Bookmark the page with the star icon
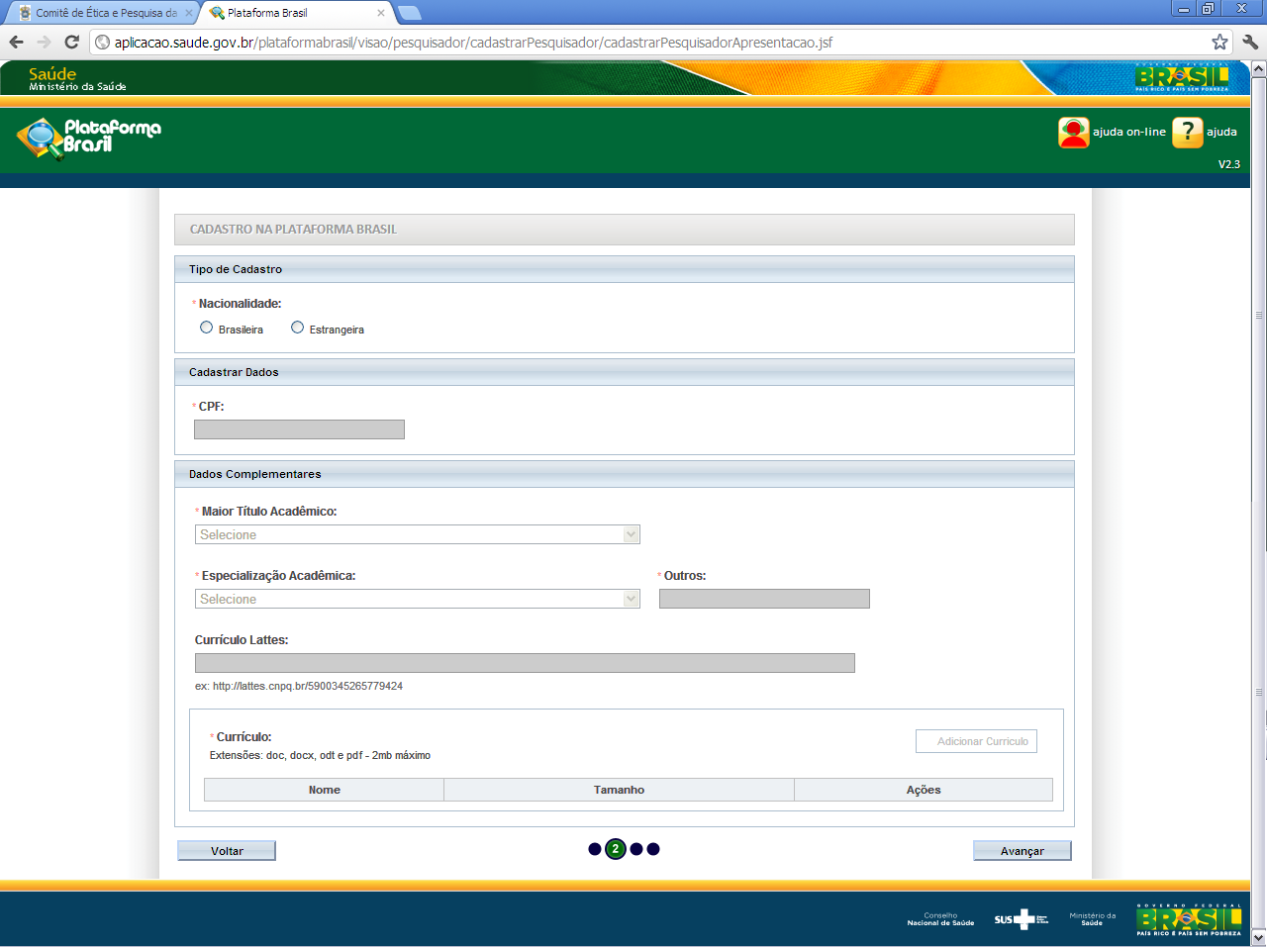 [x=1219, y=42]
